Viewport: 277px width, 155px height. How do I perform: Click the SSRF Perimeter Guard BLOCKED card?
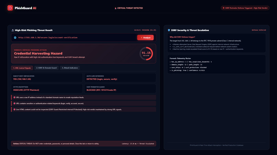coord(120,89)
